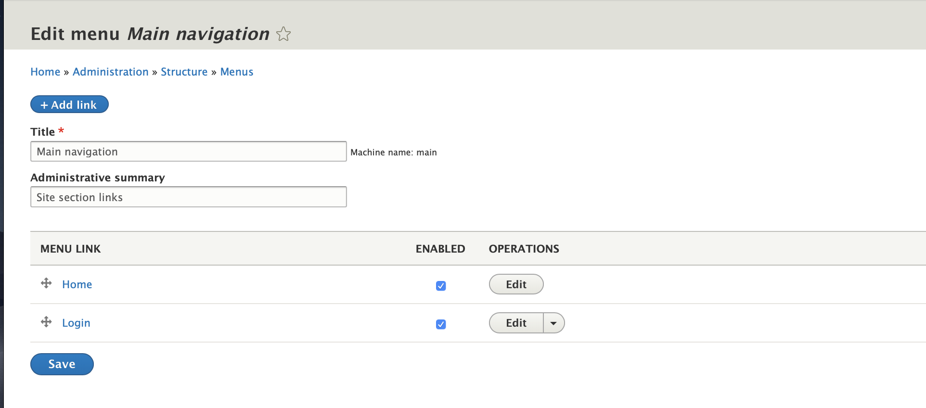Open the Home menu link in table
This screenshot has height=408, width=926.
pyautogui.click(x=77, y=284)
